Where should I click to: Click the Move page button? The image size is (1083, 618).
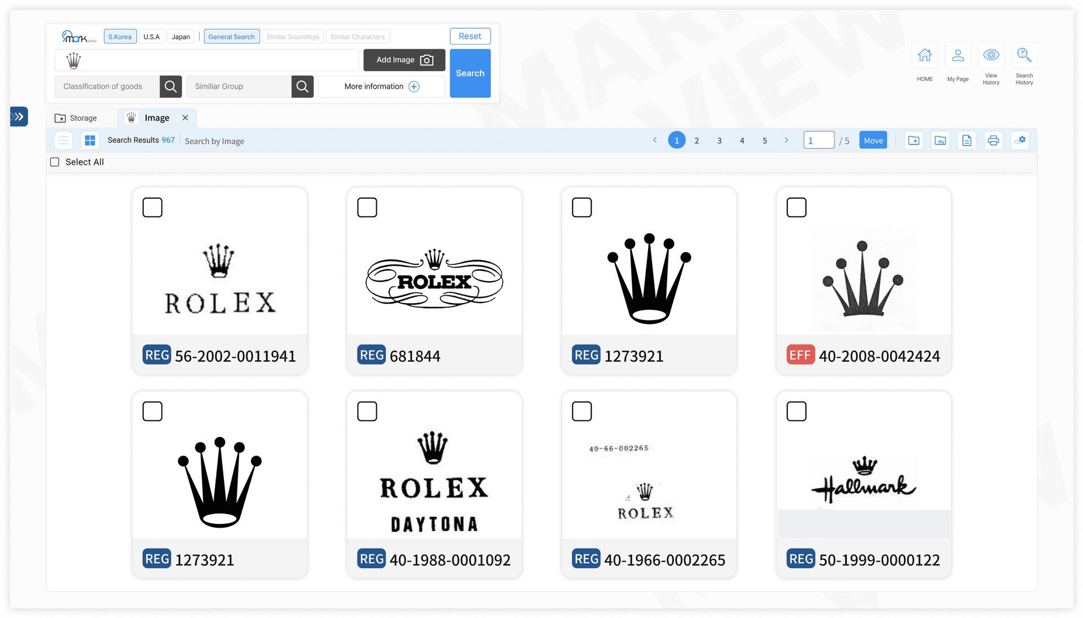pyautogui.click(x=873, y=141)
